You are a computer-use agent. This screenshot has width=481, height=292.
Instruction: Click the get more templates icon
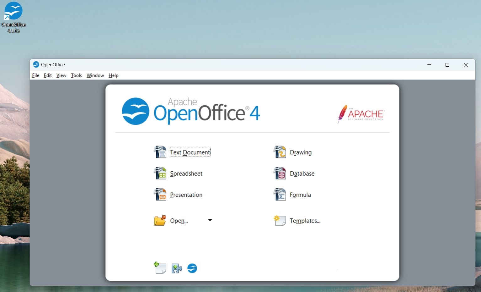(x=160, y=268)
